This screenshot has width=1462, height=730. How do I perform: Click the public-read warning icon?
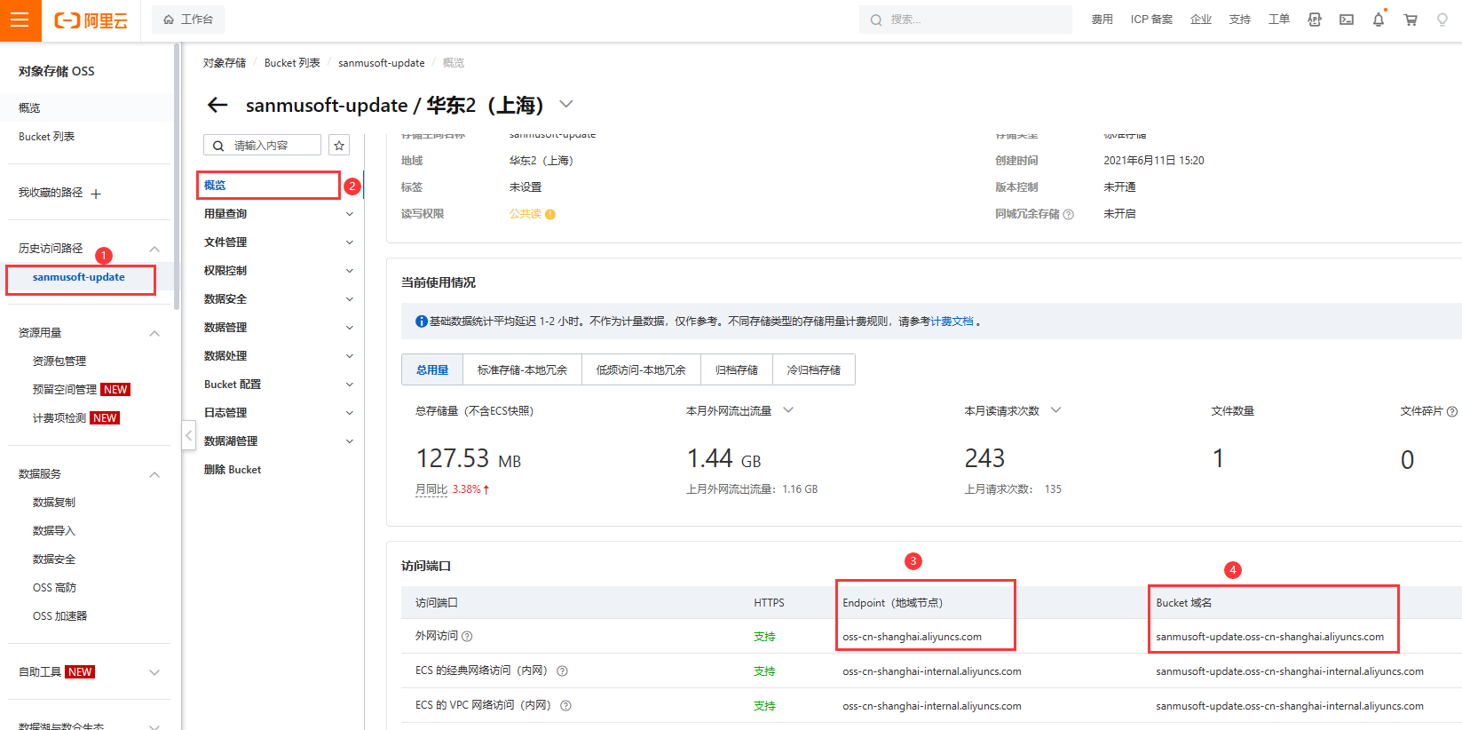click(x=550, y=214)
